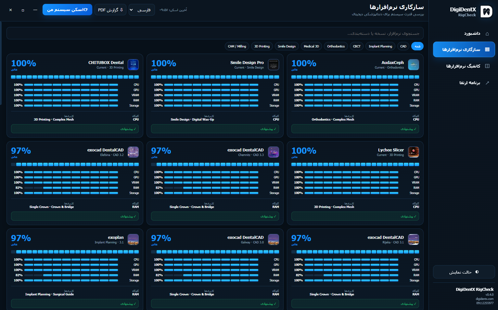The image size is (498, 310).
Task: Select the CAD filter chip
Action: coord(403,46)
